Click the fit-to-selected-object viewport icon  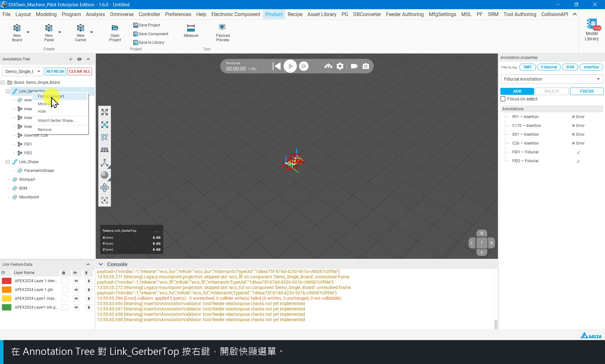pyautogui.click(x=105, y=125)
